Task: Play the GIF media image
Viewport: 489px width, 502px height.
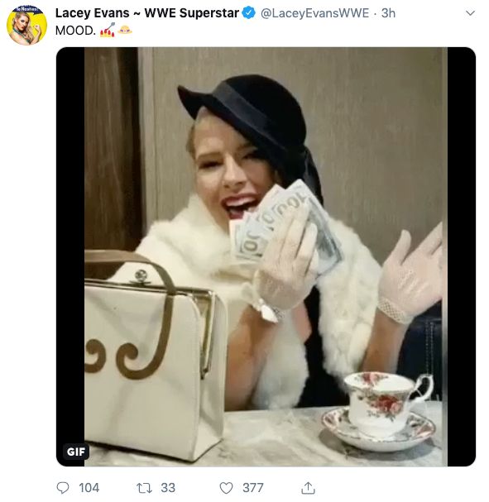Action: point(266,256)
